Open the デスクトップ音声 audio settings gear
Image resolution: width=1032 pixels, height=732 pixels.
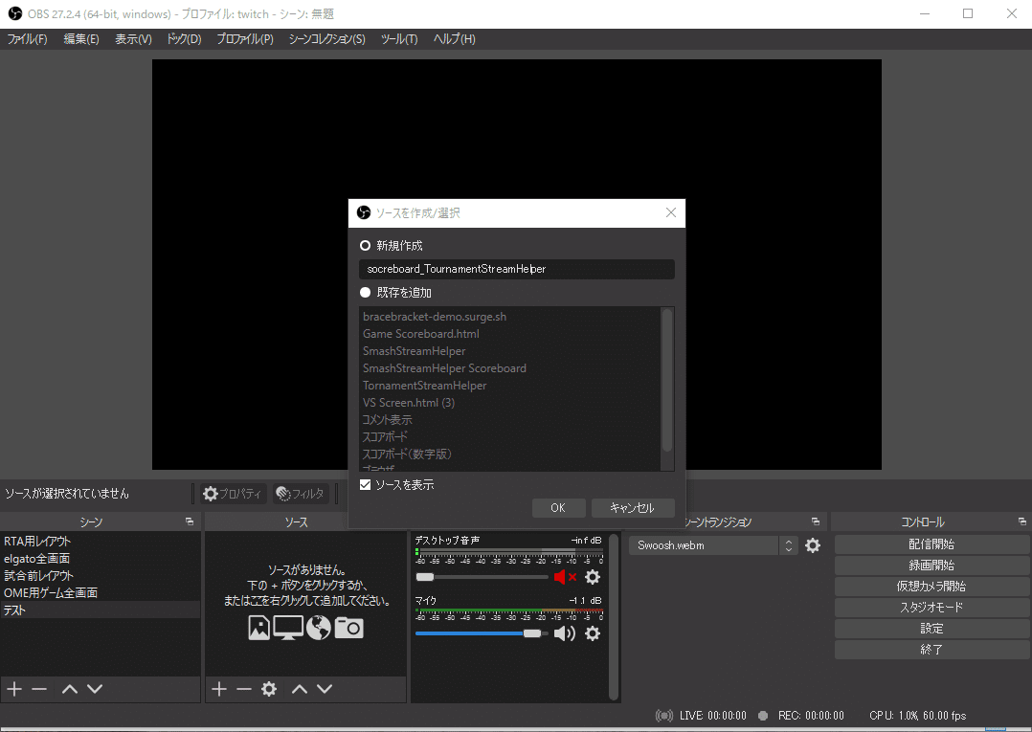pos(593,577)
